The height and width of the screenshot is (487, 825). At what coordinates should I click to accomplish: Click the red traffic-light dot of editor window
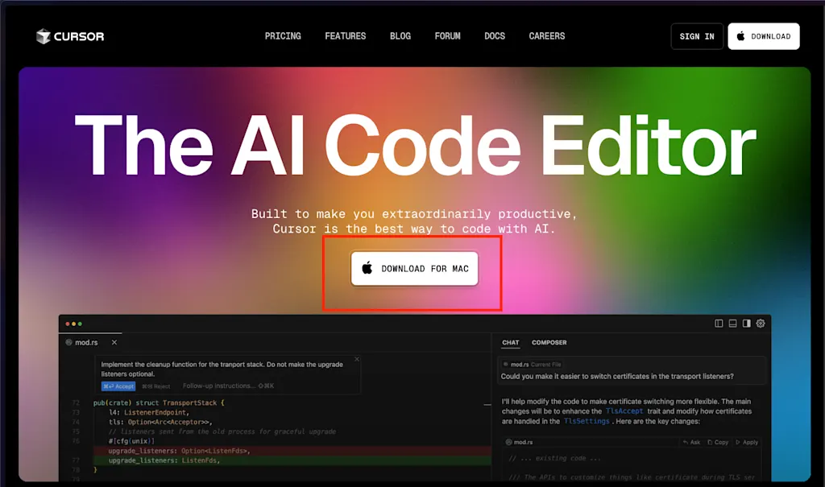click(68, 324)
